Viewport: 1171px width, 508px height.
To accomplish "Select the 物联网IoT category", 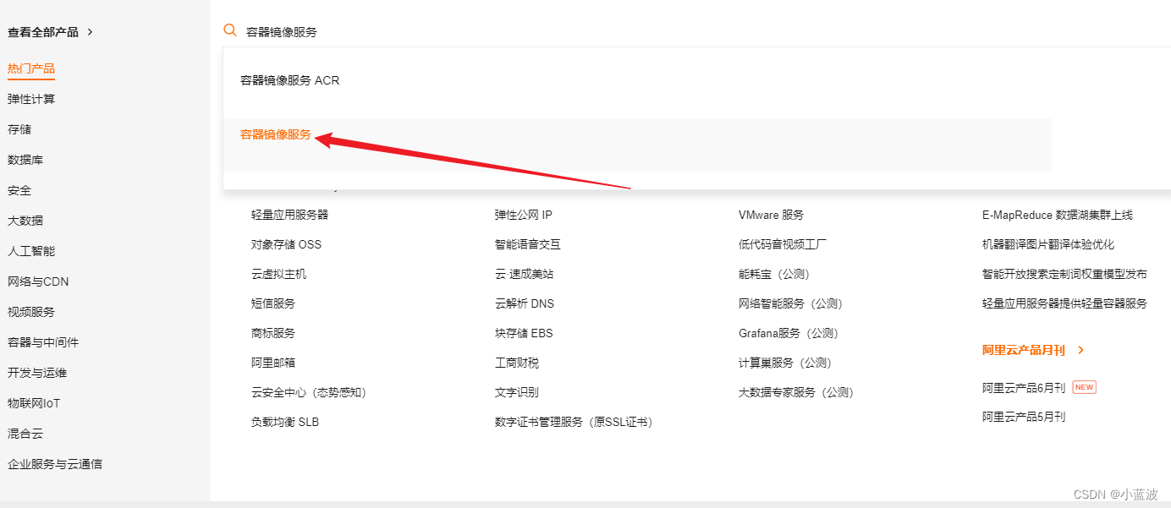I will pos(34,403).
